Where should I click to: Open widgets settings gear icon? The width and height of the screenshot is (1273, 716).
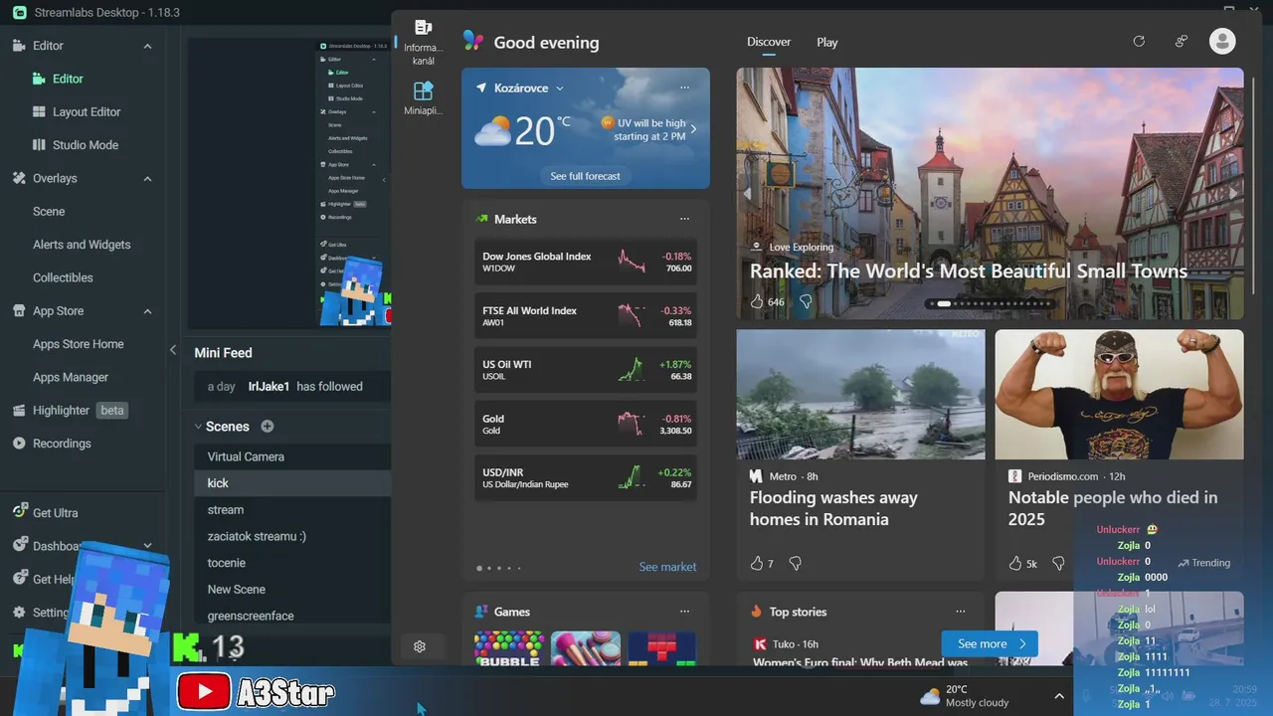click(x=420, y=646)
